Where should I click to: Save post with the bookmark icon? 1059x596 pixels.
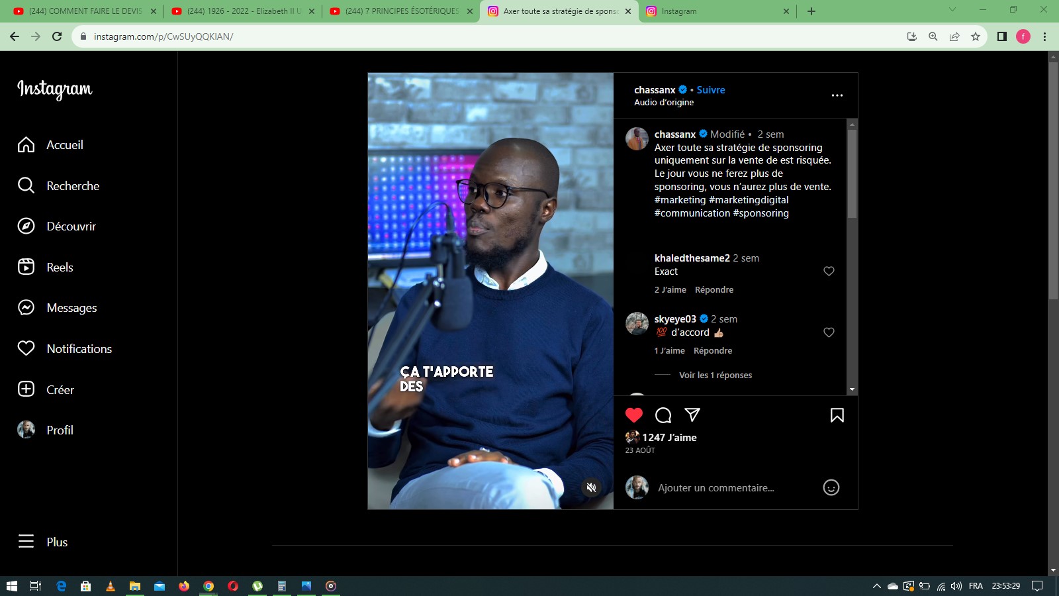[837, 415]
